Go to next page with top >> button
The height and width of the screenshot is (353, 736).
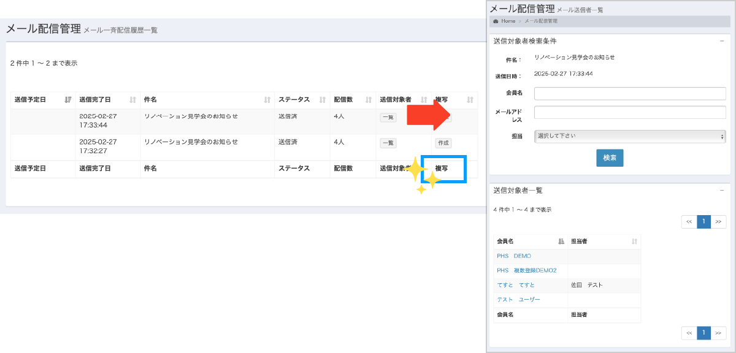point(718,222)
